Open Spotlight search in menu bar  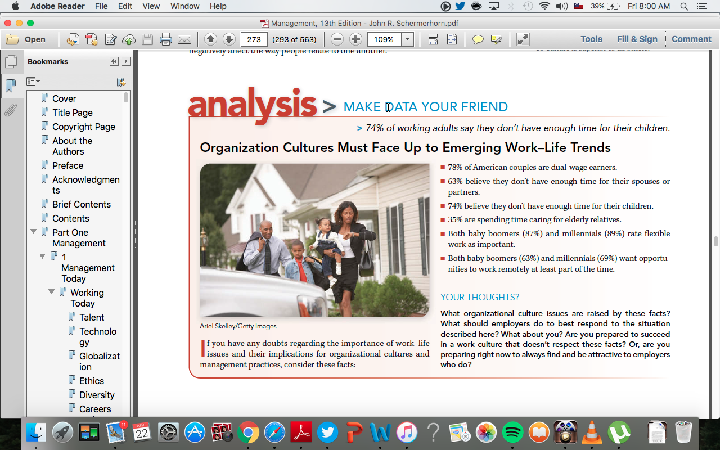[684, 6]
